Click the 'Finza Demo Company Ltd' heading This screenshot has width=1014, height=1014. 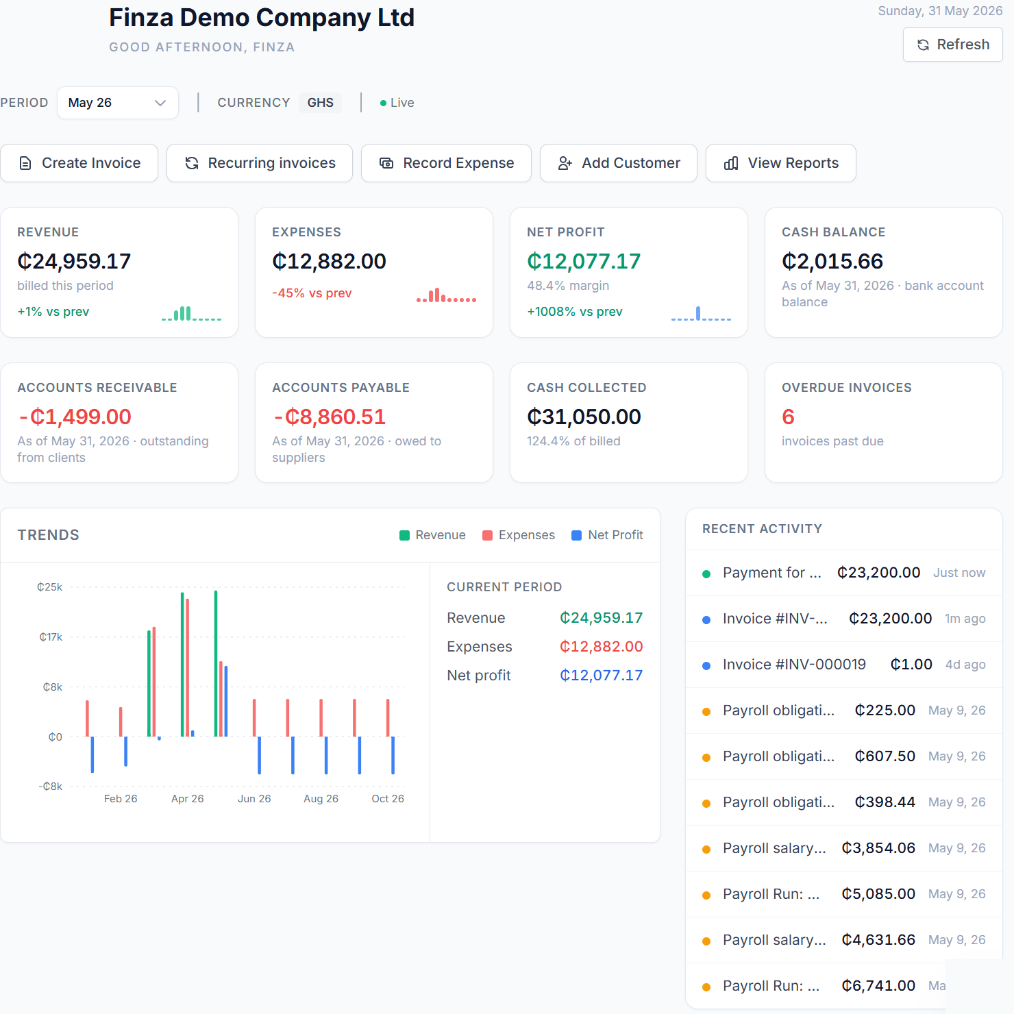coord(262,18)
